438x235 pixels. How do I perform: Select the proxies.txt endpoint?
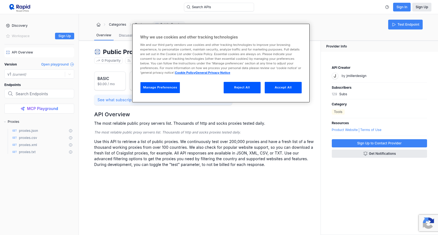(27, 152)
